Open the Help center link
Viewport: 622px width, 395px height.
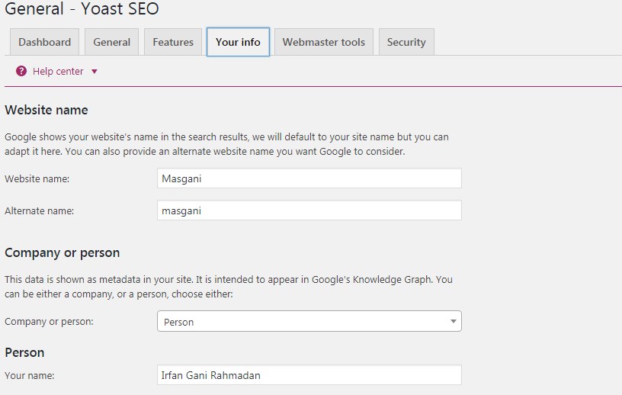pos(58,72)
